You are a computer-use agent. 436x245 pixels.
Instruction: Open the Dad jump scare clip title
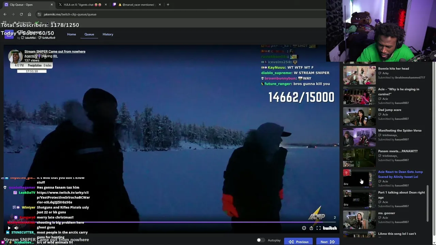pos(390,110)
